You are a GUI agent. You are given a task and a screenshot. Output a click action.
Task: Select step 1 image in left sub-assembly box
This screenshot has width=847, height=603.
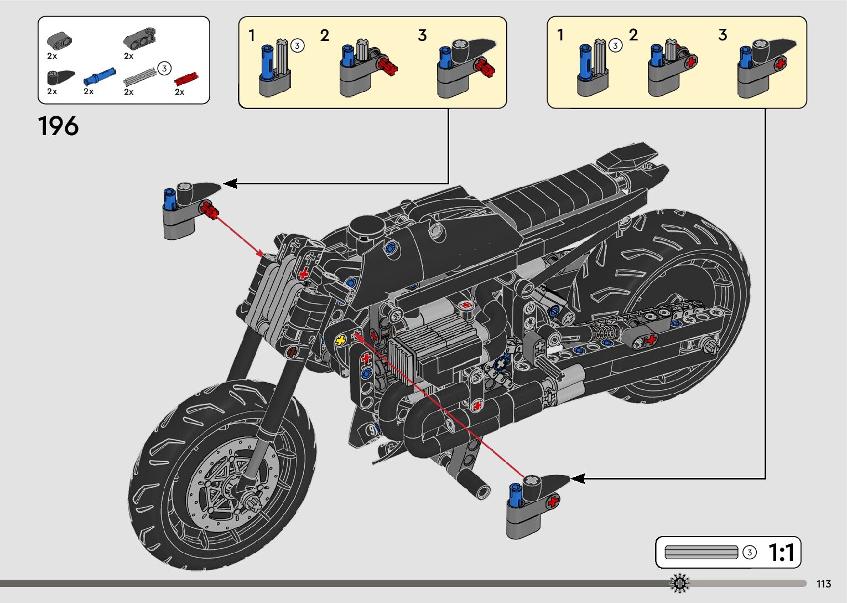point(276,68)
